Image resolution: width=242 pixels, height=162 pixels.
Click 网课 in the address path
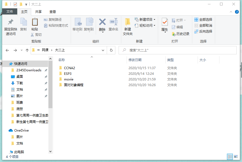click(x=45, y=50)
